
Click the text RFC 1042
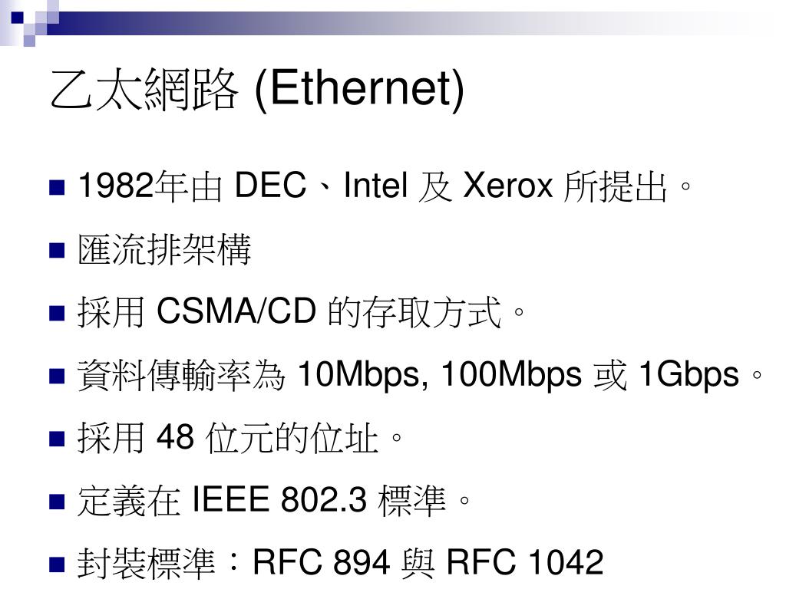[525, 562]
